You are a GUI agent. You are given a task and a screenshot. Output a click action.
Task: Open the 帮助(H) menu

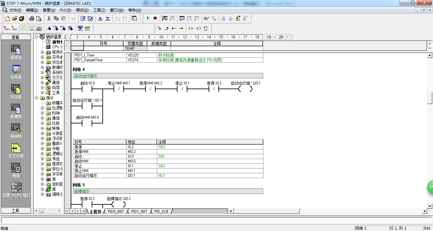pos(135,10)
